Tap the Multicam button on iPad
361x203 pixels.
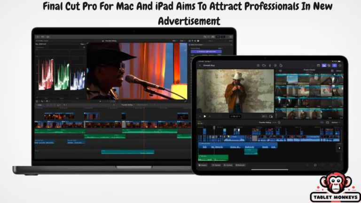240,165
